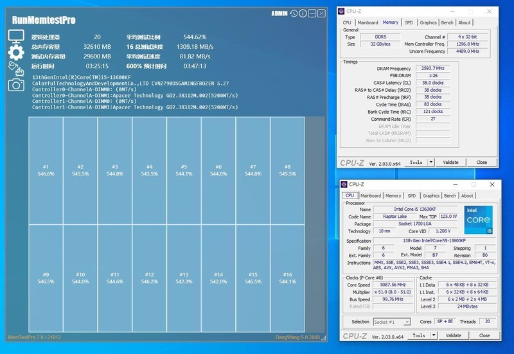
Task: Open Memory tab in lower CPU-Z window
Action: click(393, 196)
